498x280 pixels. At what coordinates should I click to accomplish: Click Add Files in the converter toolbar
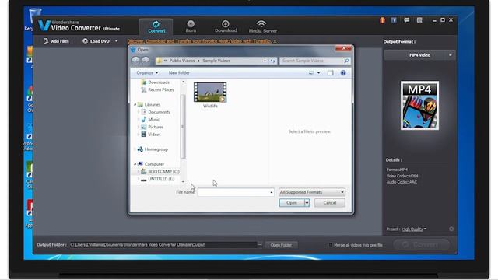point(56,41)
